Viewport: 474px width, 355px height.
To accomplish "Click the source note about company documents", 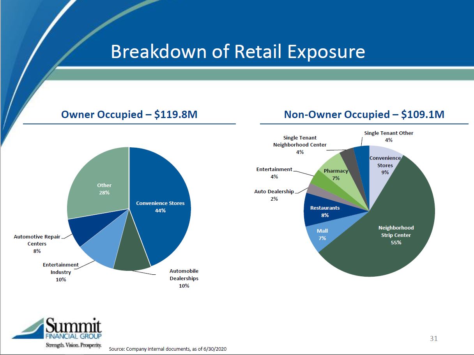I will click(168, 349).
